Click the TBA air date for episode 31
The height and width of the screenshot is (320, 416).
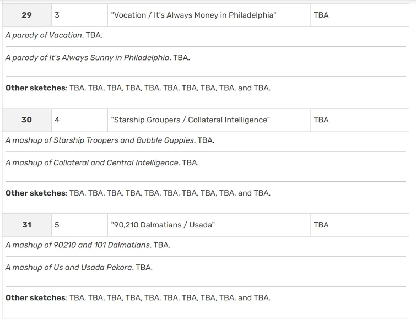(321, 225)
